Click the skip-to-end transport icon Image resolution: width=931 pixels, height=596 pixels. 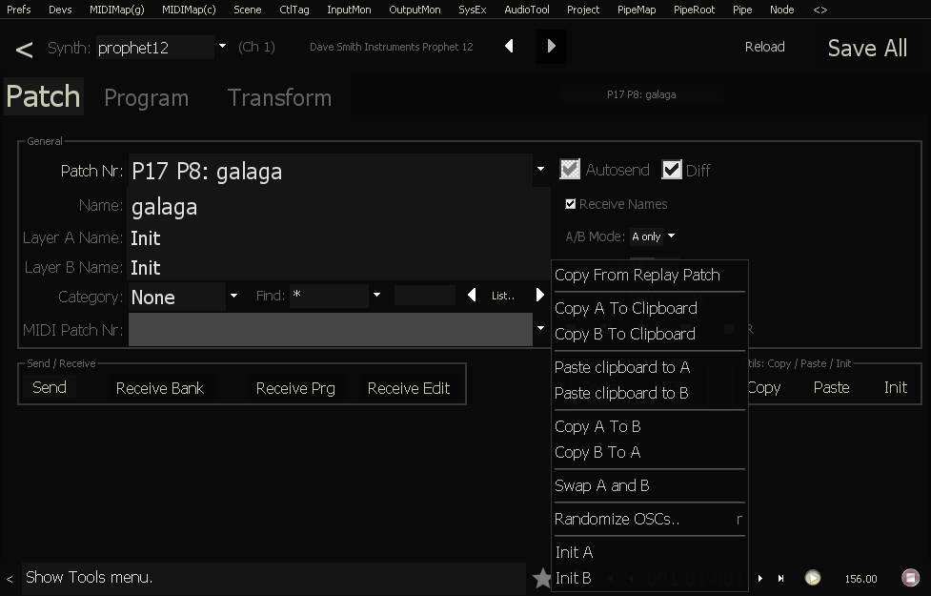(781, 578)
